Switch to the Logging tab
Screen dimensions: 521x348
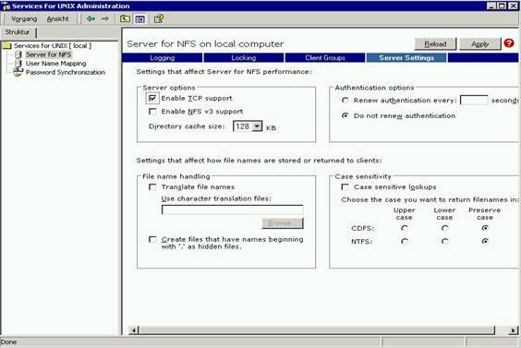(x=163, y=58)
